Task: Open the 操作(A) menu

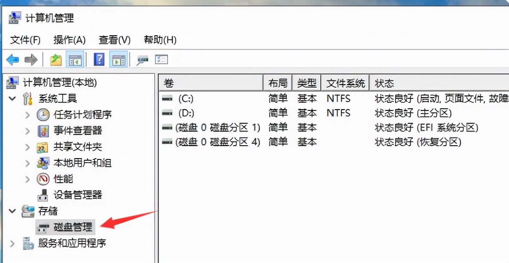Action: click(x=70, y=40)
